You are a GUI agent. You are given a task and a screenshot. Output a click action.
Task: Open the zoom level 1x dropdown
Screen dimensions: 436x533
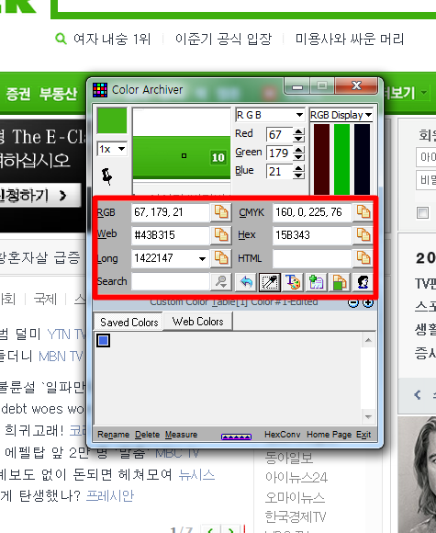point(112,149)
